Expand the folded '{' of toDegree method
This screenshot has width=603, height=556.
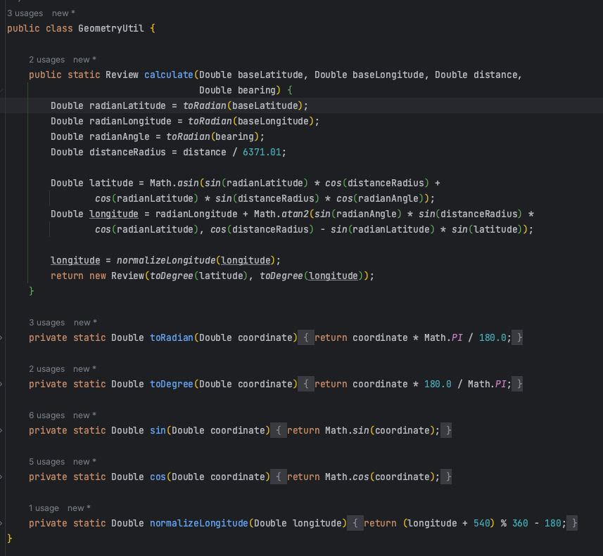tap(306, 384)
